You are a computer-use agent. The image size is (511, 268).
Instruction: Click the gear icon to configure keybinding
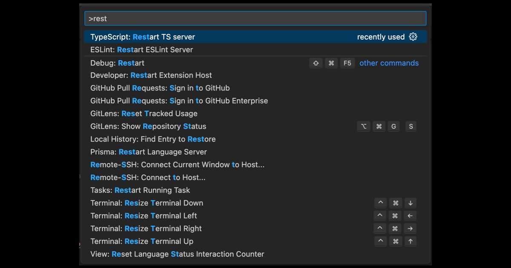click(413, 37)
